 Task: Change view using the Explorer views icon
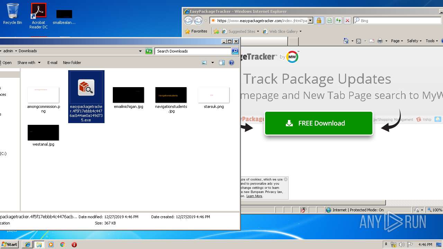pyautogui.click(x=204, y=63)
